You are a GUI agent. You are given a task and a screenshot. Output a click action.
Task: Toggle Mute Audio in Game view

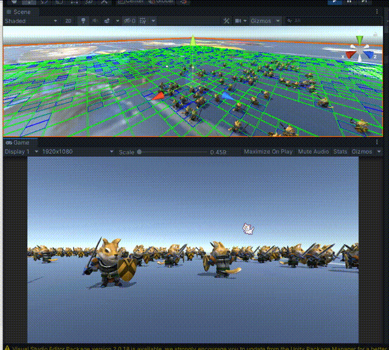[314, 151]
